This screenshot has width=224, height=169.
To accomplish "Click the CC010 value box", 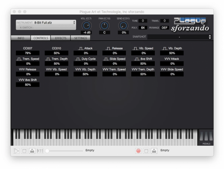I will [56, 53].
